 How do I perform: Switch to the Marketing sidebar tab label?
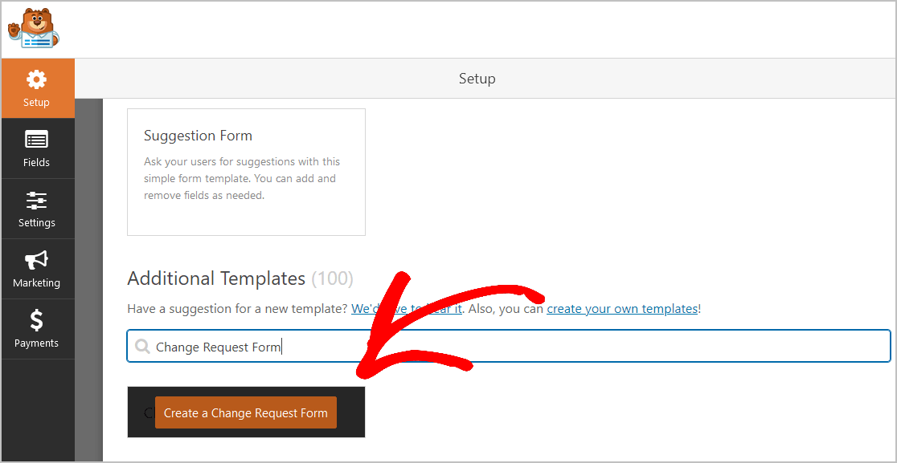[37, 282]
